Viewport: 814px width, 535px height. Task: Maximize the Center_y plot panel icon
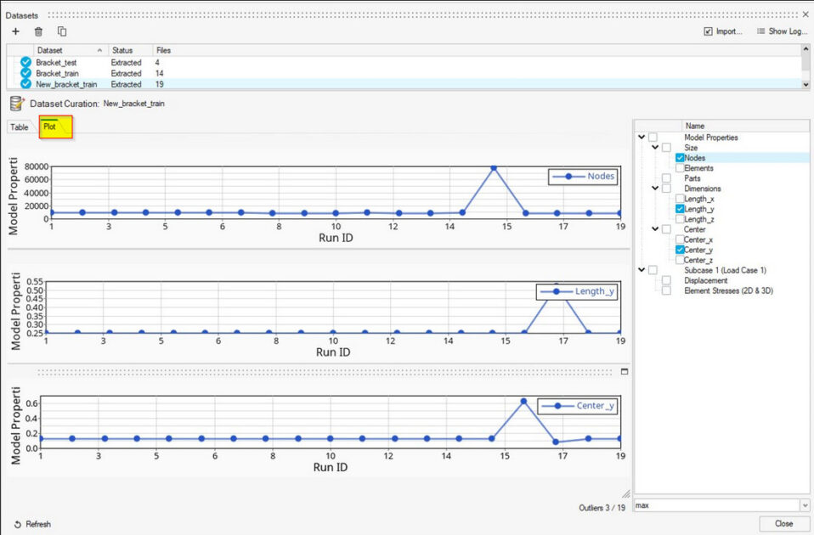(x=625, y=372)
